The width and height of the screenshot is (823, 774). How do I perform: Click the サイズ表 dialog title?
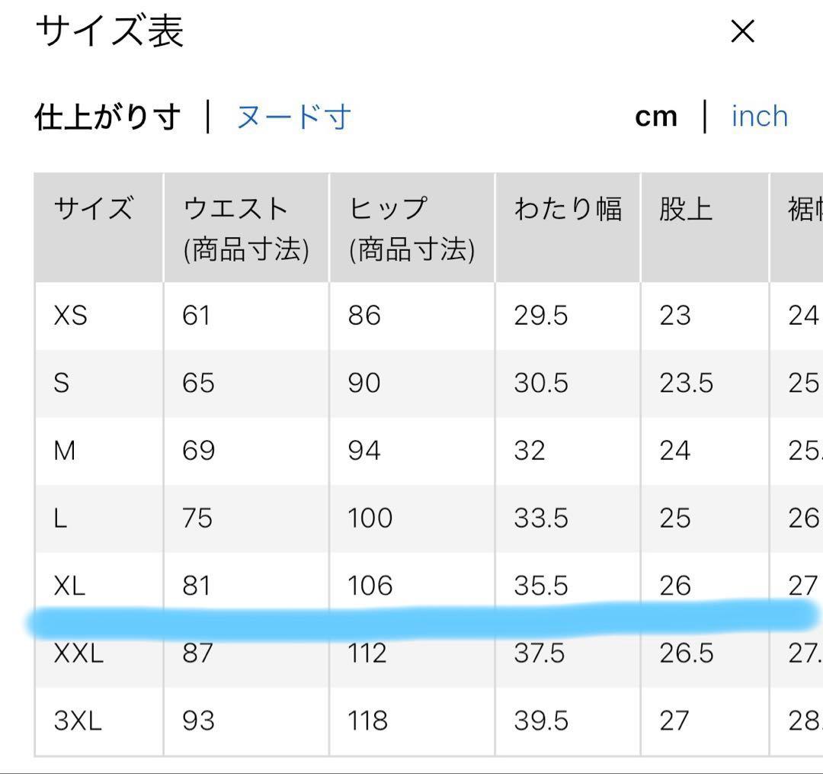(x=110, y=31)
